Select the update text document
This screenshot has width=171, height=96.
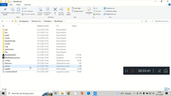point(7,69)
